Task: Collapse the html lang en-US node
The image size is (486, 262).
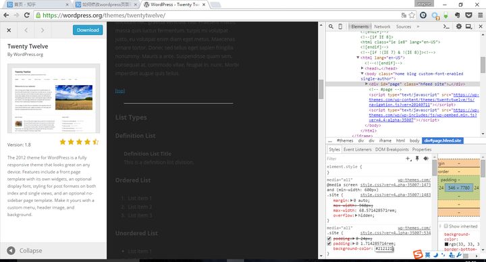Action: [358, 57]
